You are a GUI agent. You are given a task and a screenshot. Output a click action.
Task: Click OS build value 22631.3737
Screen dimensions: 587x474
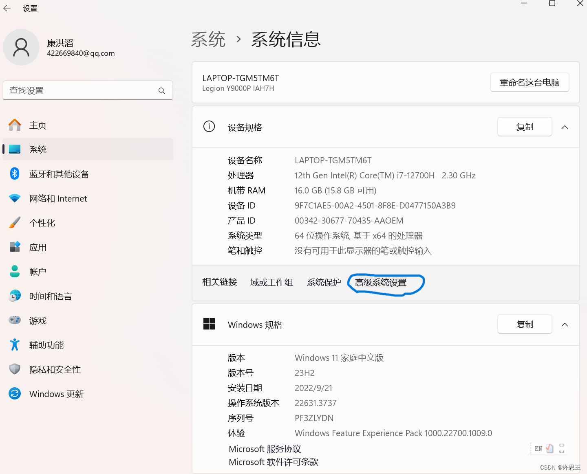[x=316, y=403]
